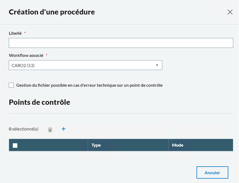Screen dimensions: 239x183
Task: Click the Création d'une procédure dialog title
Action: (52, 12)
